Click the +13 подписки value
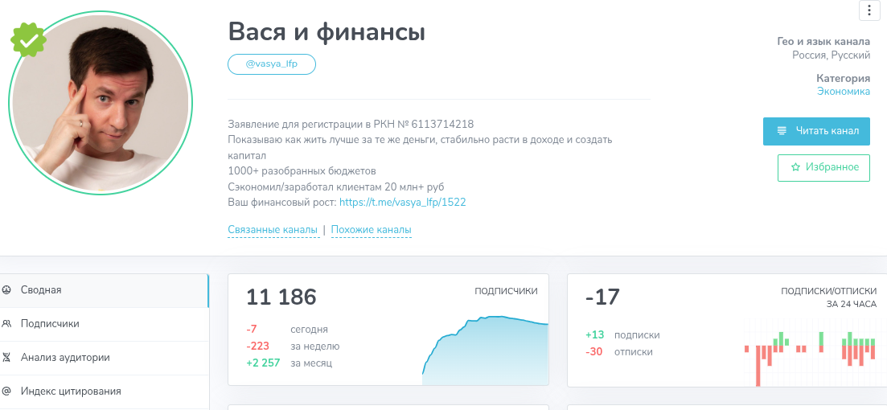The image size is (887, 410). coord(595,334)
